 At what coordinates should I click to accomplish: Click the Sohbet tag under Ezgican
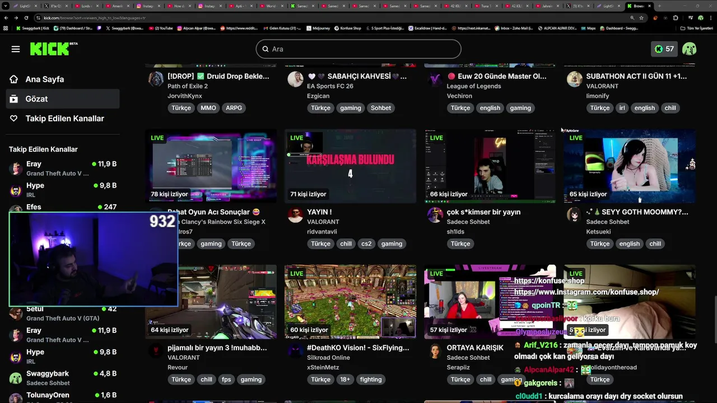click(381, 108)
